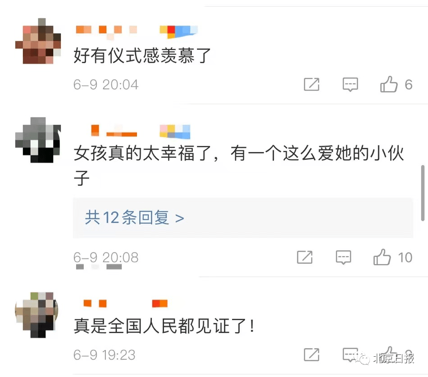Viewport: 428px width, 377px height.
Task: Reply to the 好有仪式感羡慕了 comment
Action: [x=350, y=84]
